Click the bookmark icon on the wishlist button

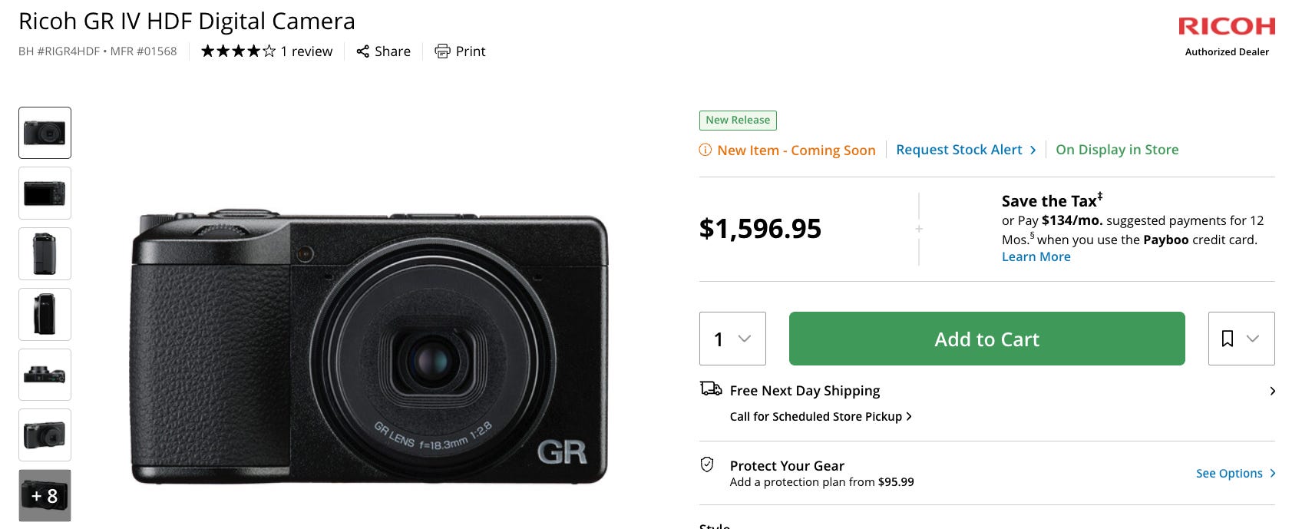click(1229, 338)
